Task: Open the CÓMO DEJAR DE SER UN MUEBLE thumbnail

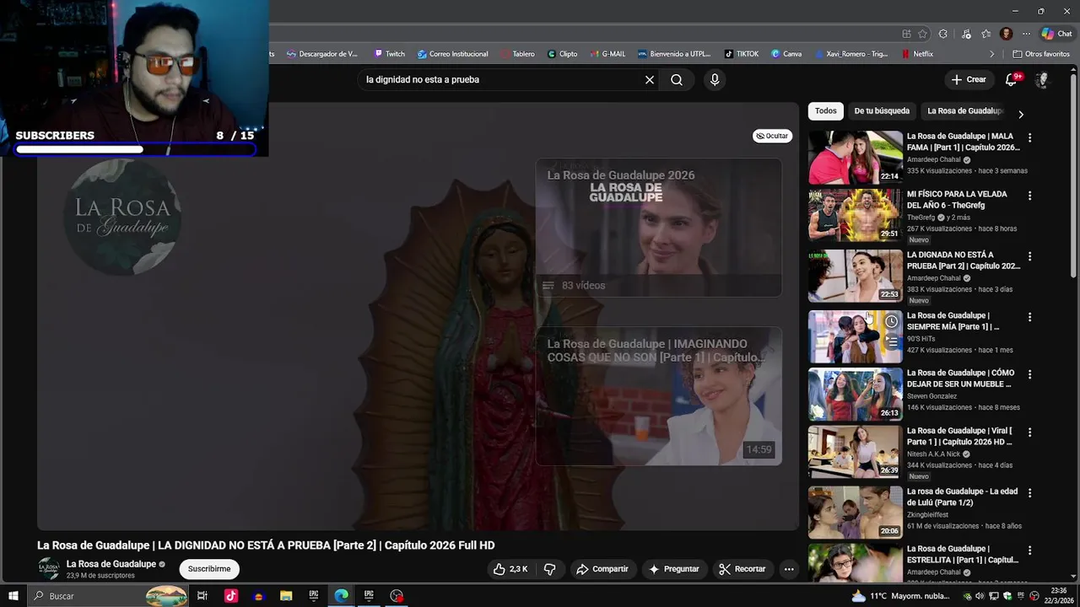Action: coord(856,394)
